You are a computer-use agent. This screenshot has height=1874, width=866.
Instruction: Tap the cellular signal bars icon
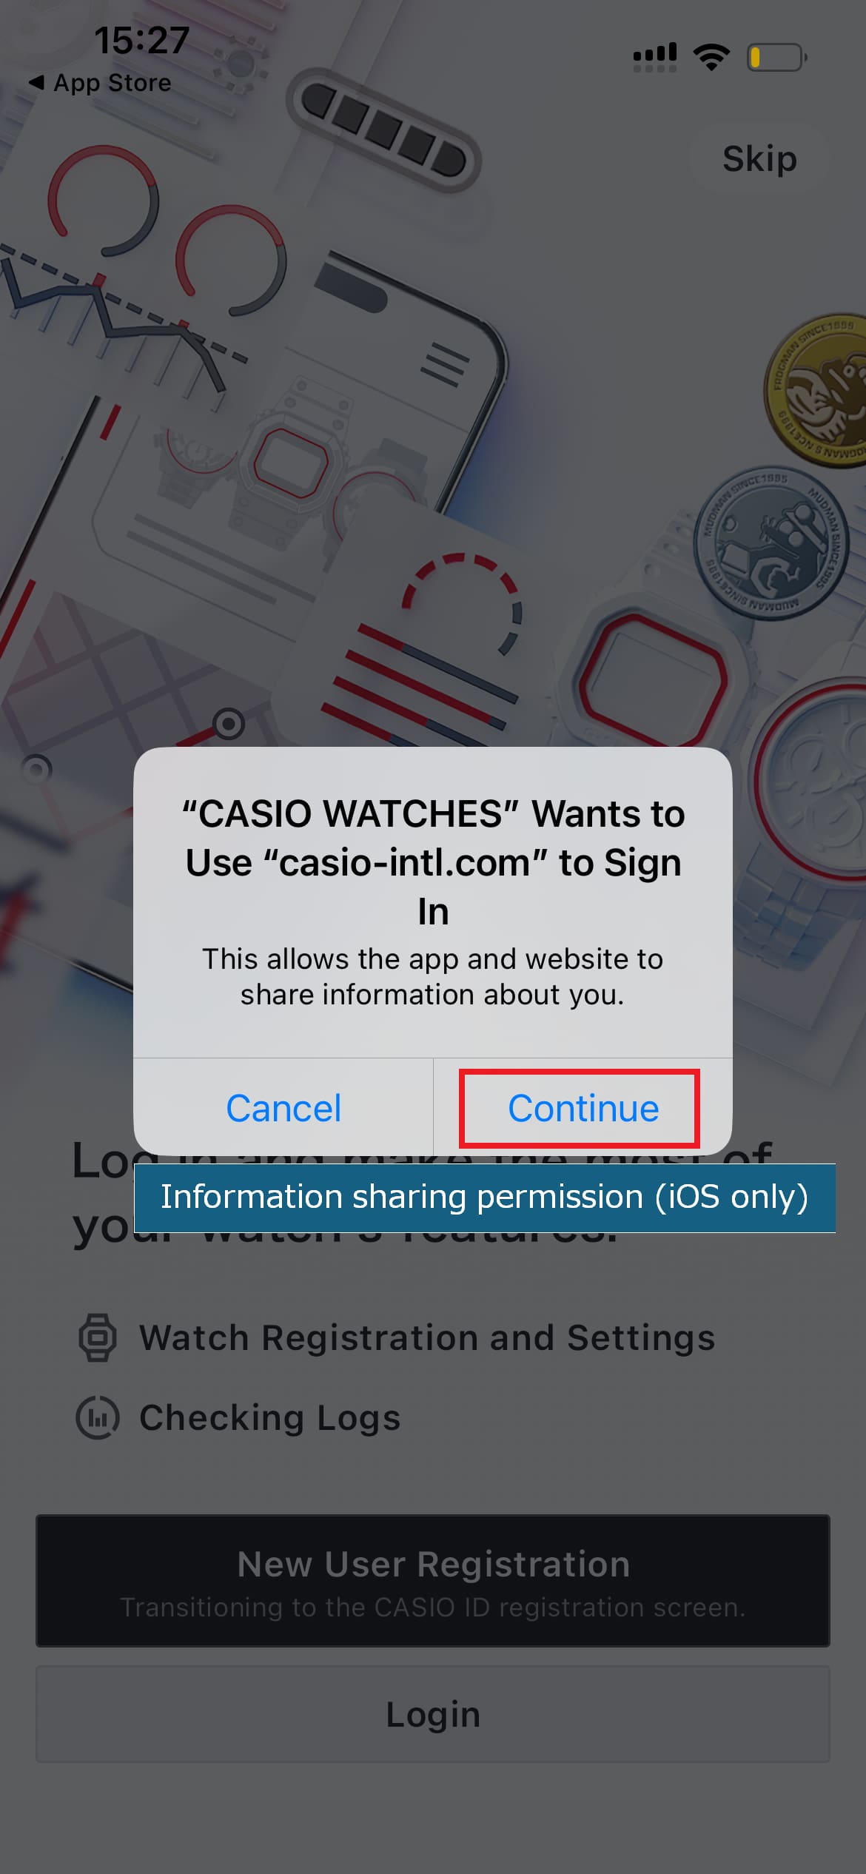click(x=655, y=57)
